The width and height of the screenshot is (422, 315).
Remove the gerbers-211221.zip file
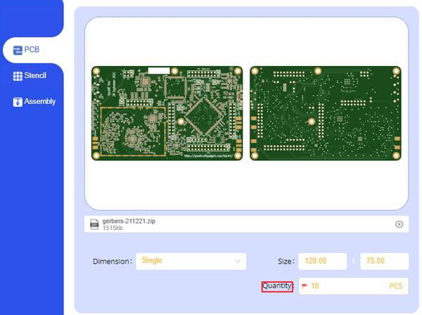click(x=399, y=224)
